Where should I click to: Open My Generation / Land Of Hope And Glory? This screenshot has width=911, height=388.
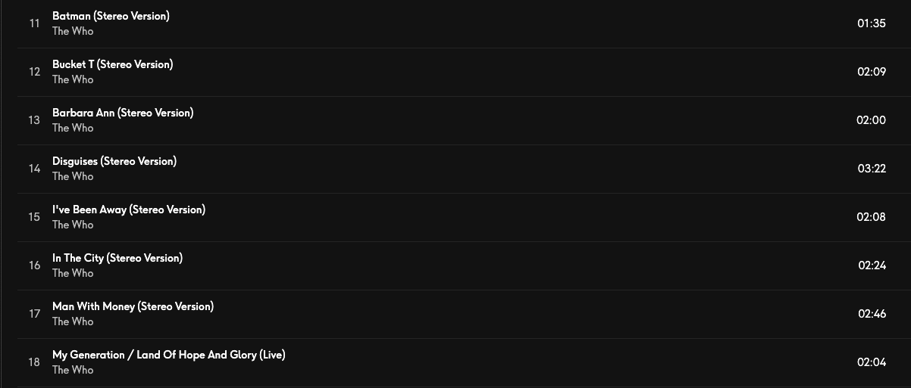coord(169,355)
